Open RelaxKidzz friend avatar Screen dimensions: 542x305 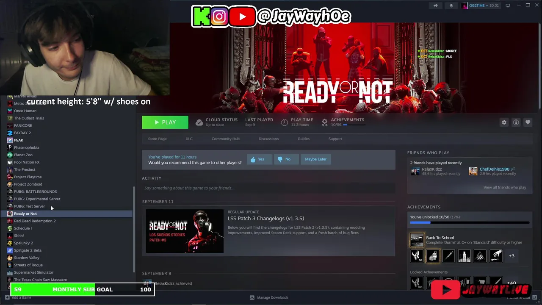pos(415,171)
